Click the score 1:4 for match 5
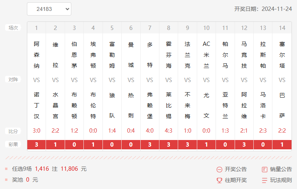 112,131
